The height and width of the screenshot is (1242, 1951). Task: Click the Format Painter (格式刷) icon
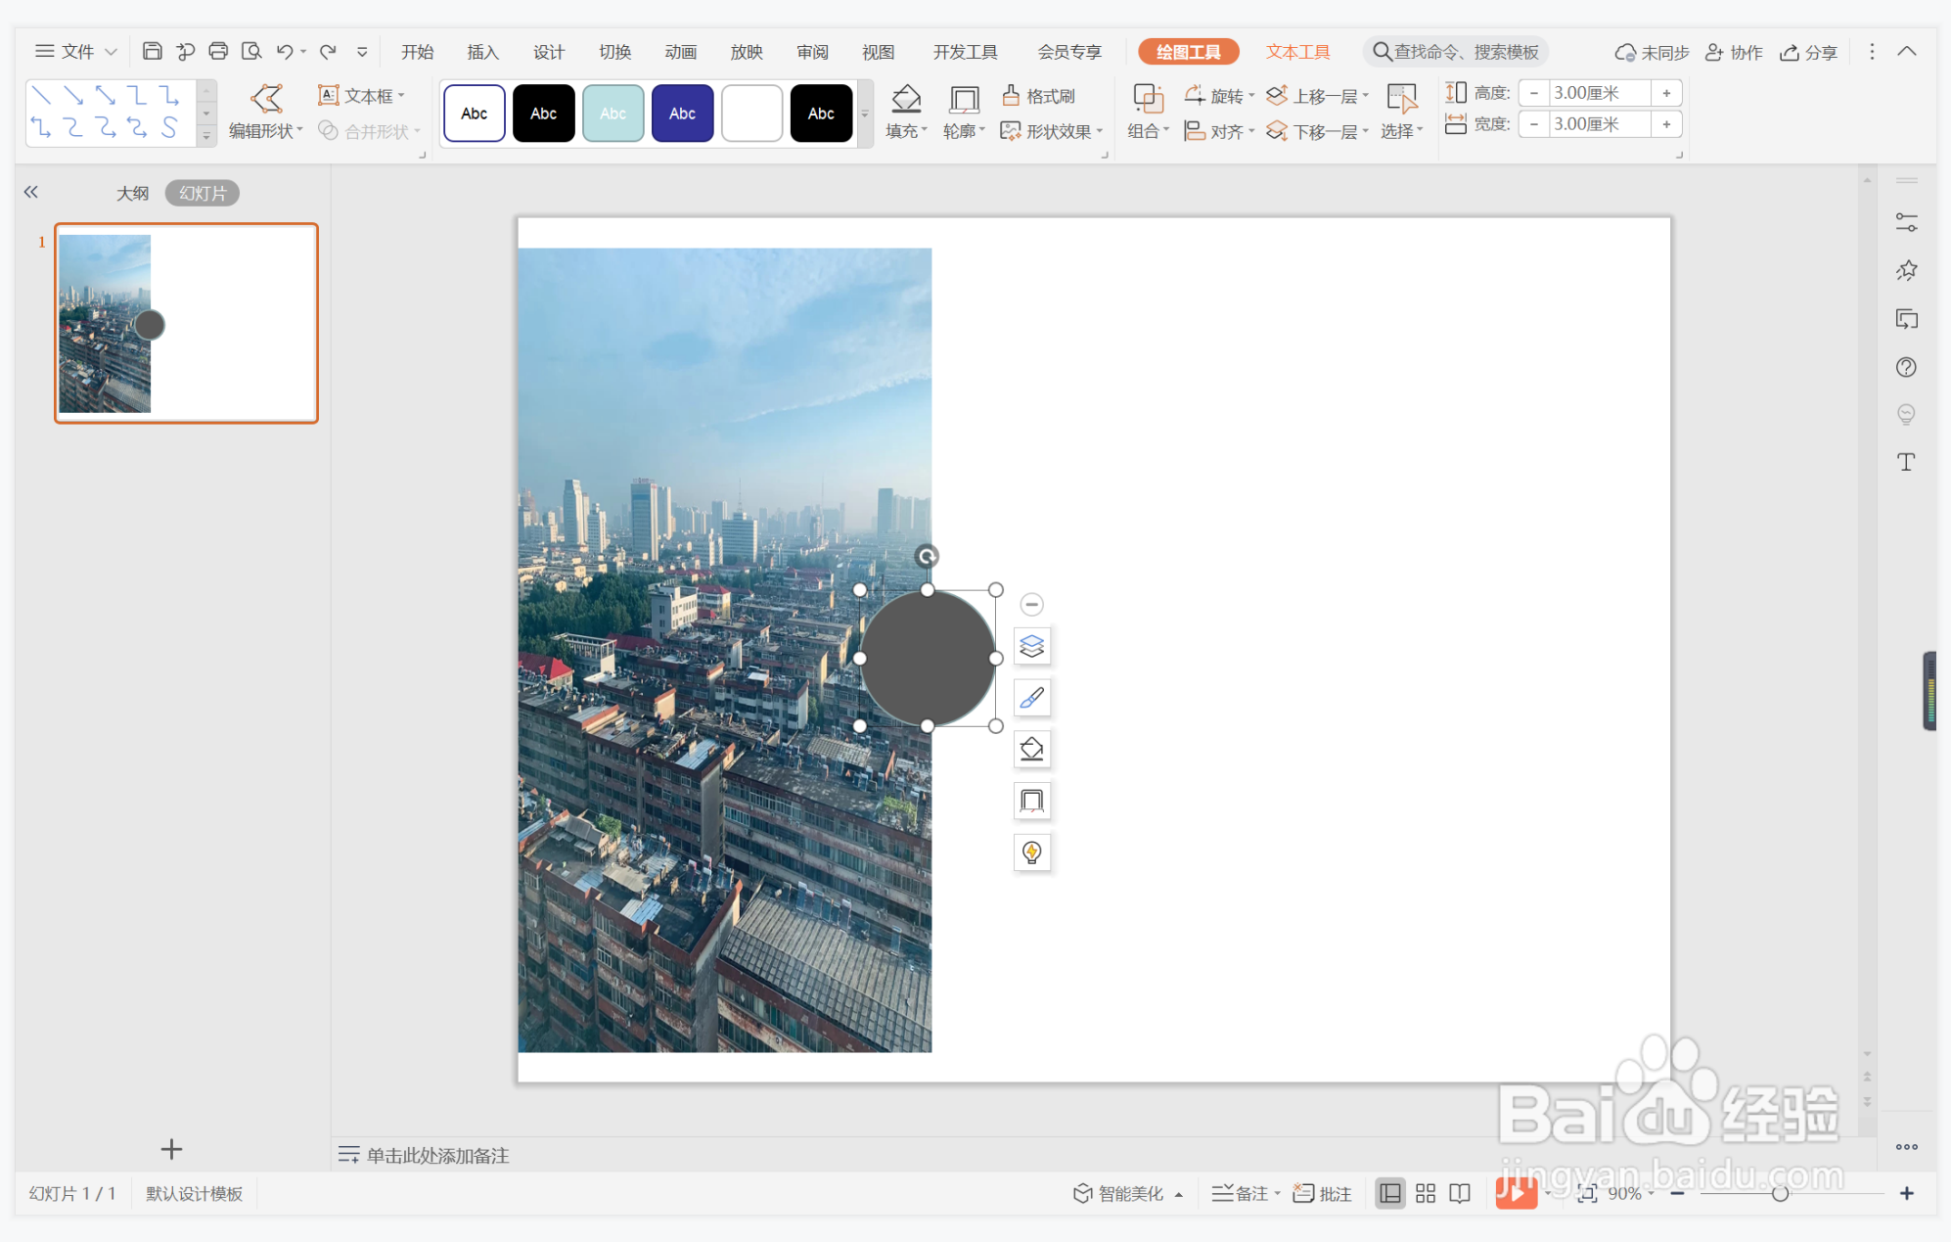click(1012, 95)
